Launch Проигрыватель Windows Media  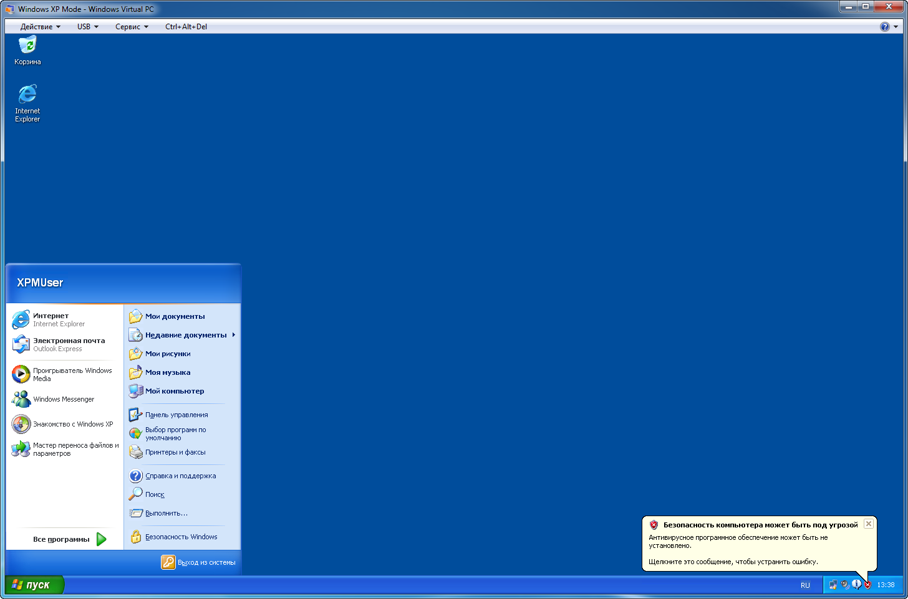click(x=65, y=374)
